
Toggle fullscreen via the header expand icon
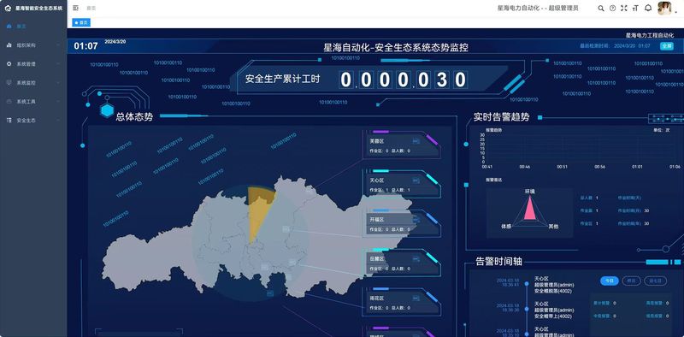tap(624, 9)
